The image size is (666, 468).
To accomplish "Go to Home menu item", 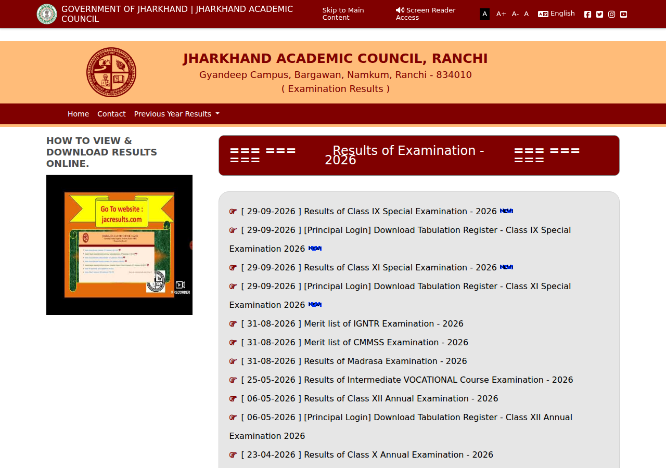I will 78,114.
